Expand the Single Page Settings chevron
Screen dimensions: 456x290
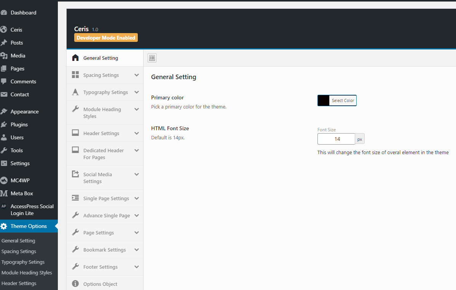coord(136,198)
